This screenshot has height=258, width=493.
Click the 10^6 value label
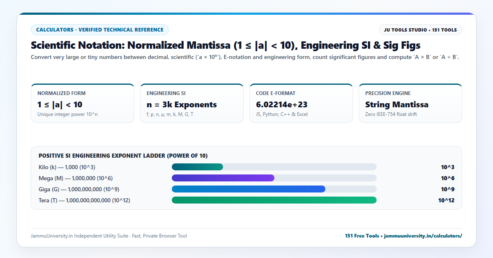point(448,178)
